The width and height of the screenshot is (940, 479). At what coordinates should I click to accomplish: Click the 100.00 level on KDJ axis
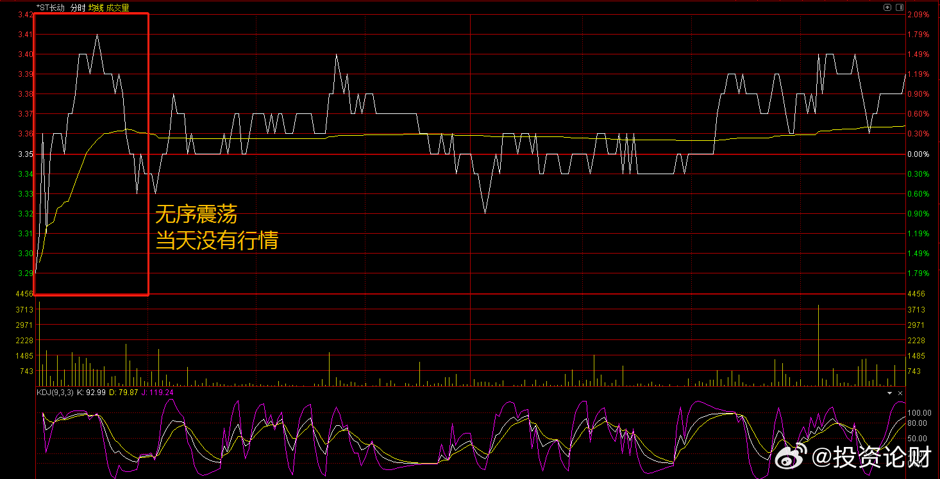[x=918, y=413]
